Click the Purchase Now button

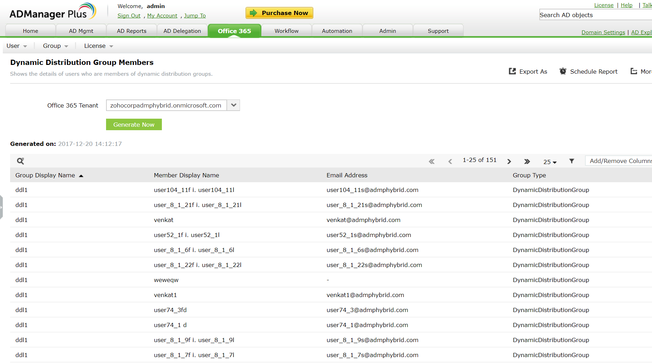[279, 13]
